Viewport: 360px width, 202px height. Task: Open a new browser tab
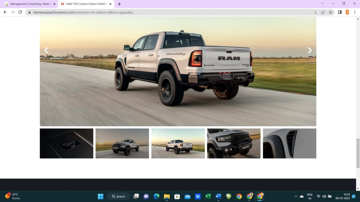point(119,4)
